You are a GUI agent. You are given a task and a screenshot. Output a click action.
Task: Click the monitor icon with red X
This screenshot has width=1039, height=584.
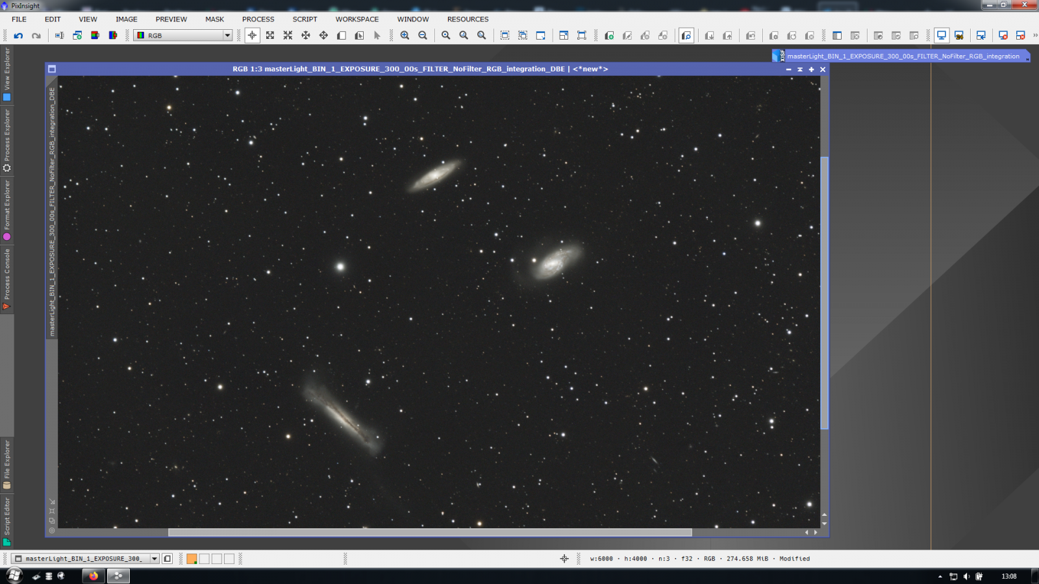point(1003,36)
